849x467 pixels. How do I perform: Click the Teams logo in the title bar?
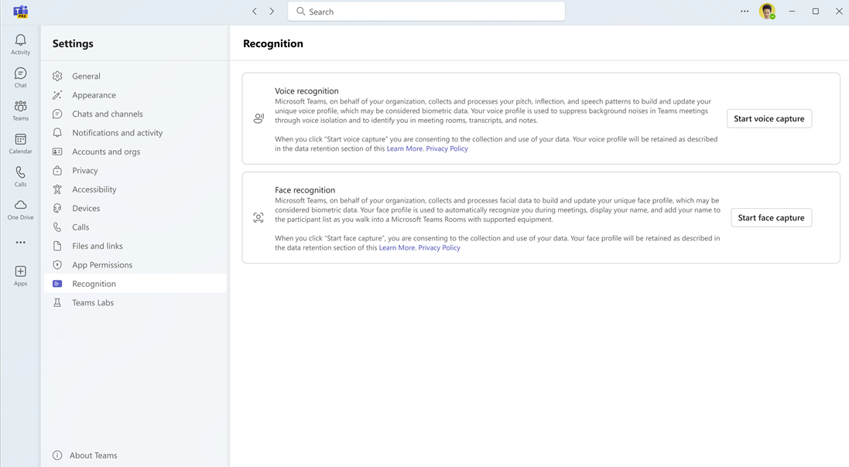21,12
